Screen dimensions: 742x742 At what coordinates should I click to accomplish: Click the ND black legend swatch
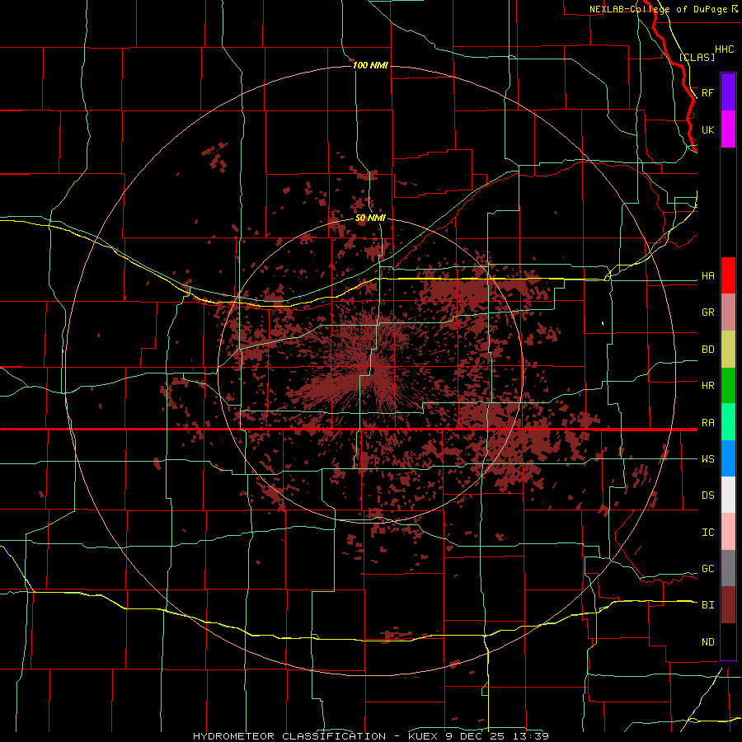coord(728,641)
